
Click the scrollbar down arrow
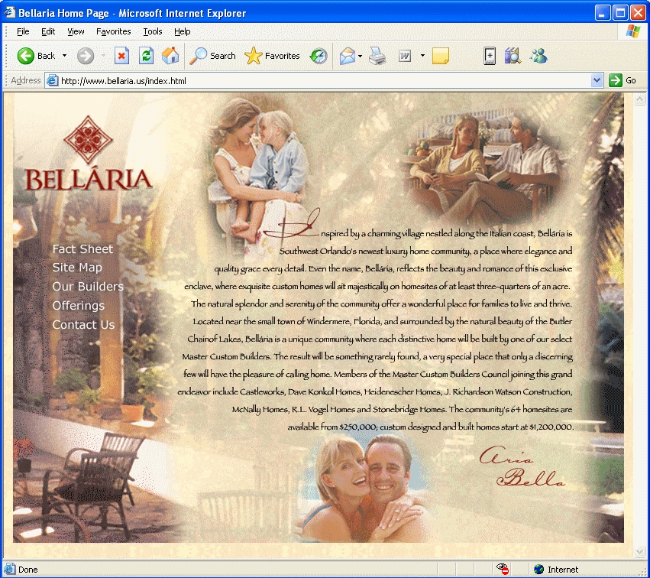pyautogui.click(x=639, y=551)
